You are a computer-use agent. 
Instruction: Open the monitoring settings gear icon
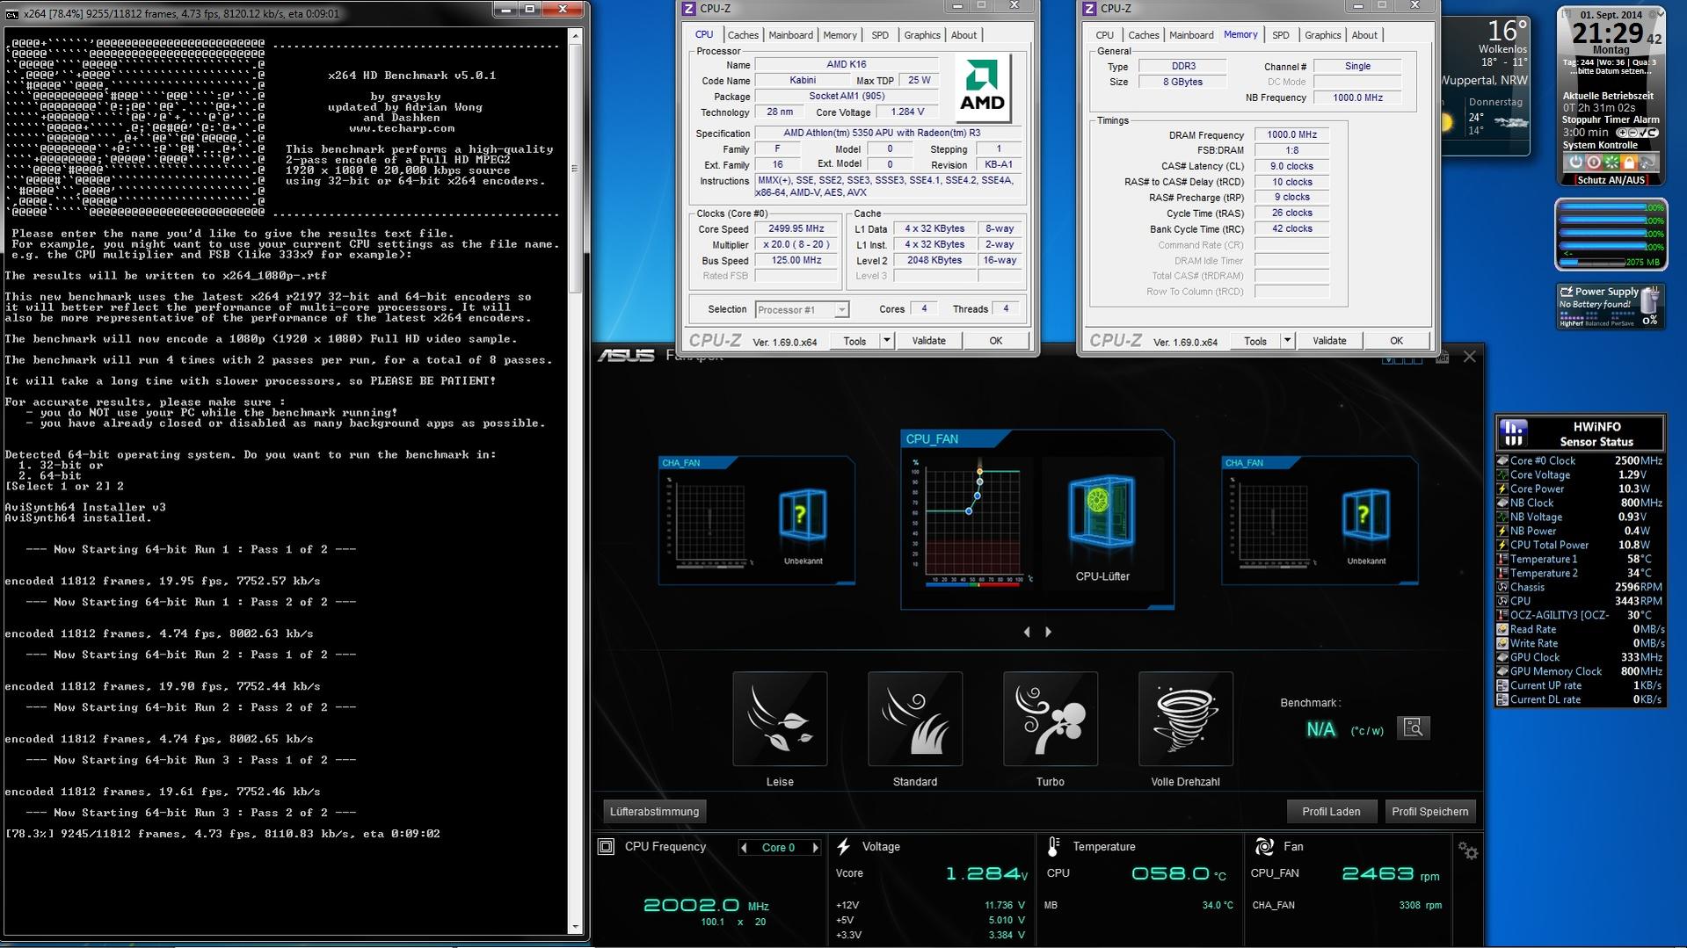1468,850
